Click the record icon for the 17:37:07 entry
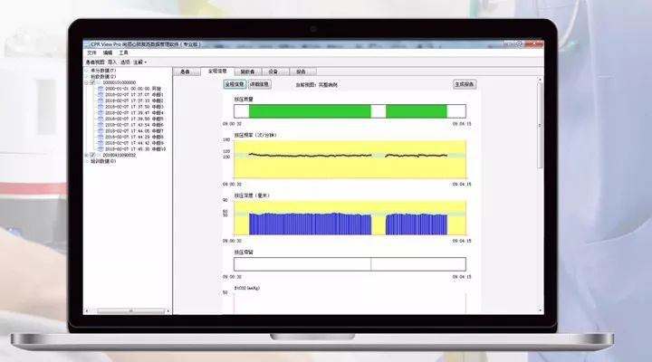This screenshot has width=652, height=362. click(101, 94)
